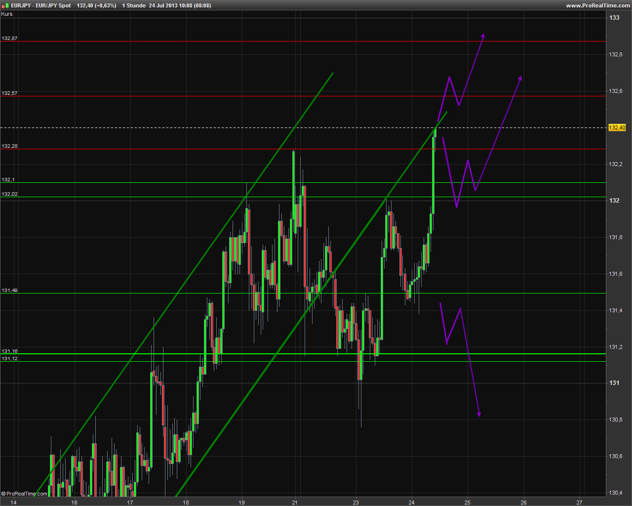The height and width of the screenshot is (506, 632).
Task: Select the 132,1 level label
Action: (x=8, y=179)
